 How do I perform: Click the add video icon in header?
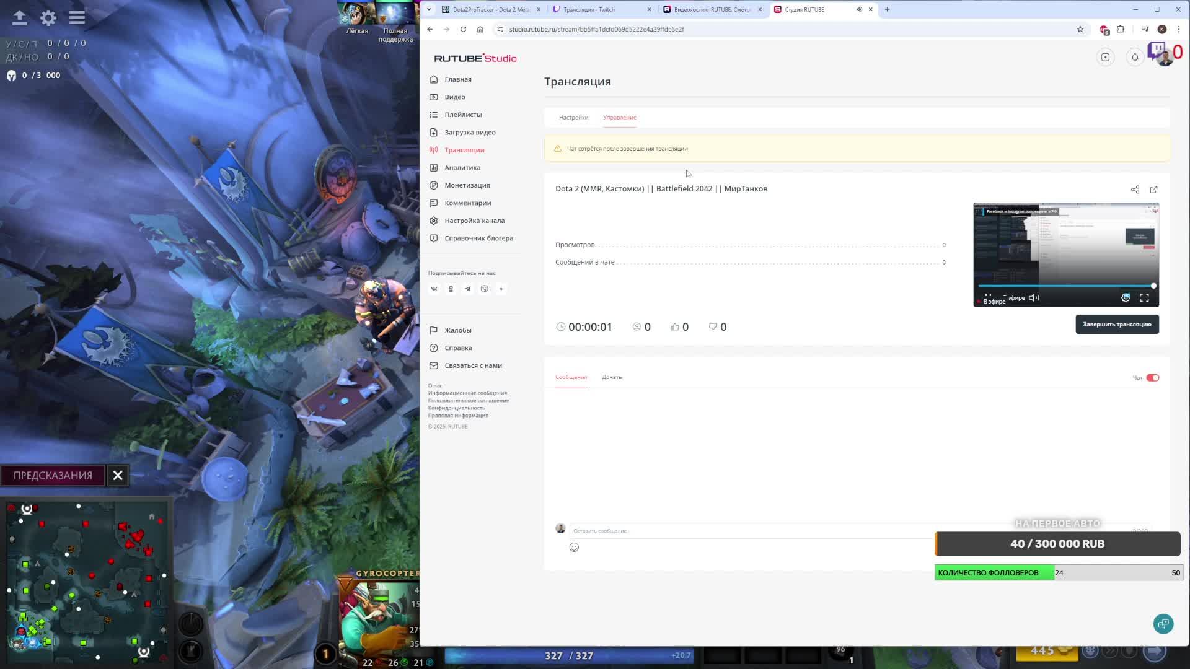pos(1105,57)
